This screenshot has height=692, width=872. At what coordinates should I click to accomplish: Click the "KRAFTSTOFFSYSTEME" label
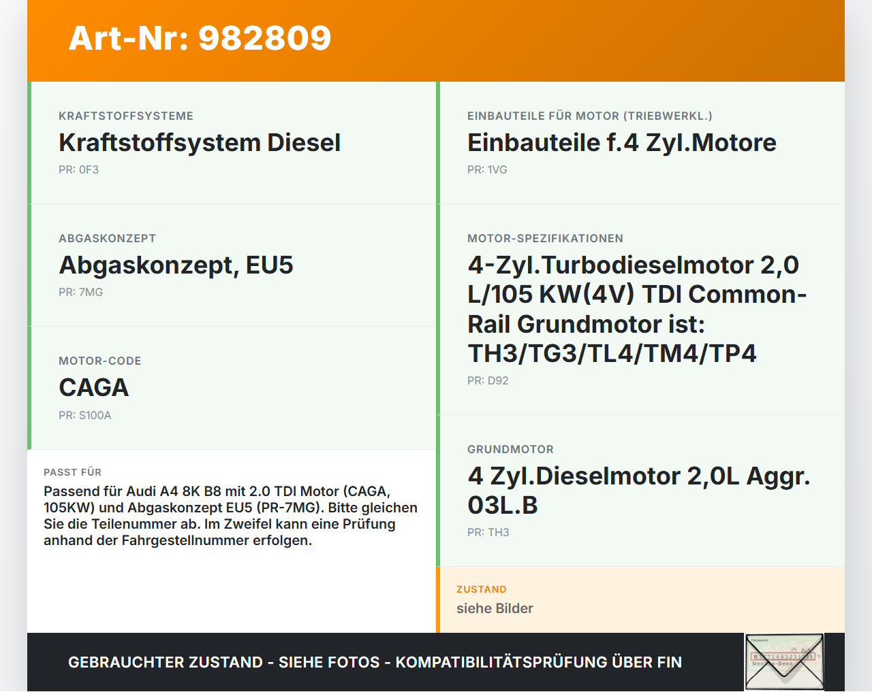click(126, 116)
